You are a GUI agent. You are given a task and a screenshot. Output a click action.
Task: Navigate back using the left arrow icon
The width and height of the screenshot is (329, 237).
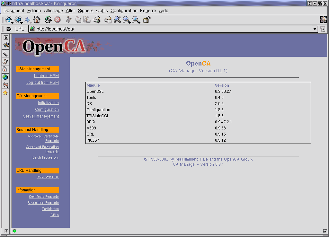pos(19,20)
